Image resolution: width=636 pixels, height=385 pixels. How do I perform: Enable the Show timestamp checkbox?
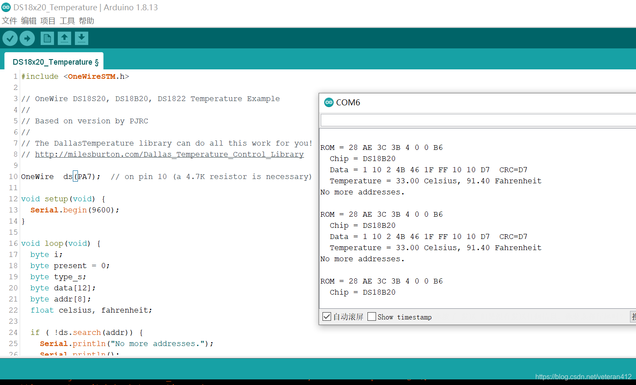point(371,316)
